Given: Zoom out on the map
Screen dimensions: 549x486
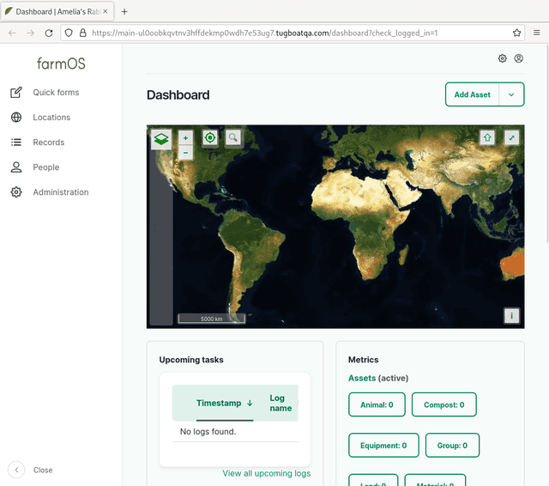Looking at the screenshot, I should (x=185, y=153).
